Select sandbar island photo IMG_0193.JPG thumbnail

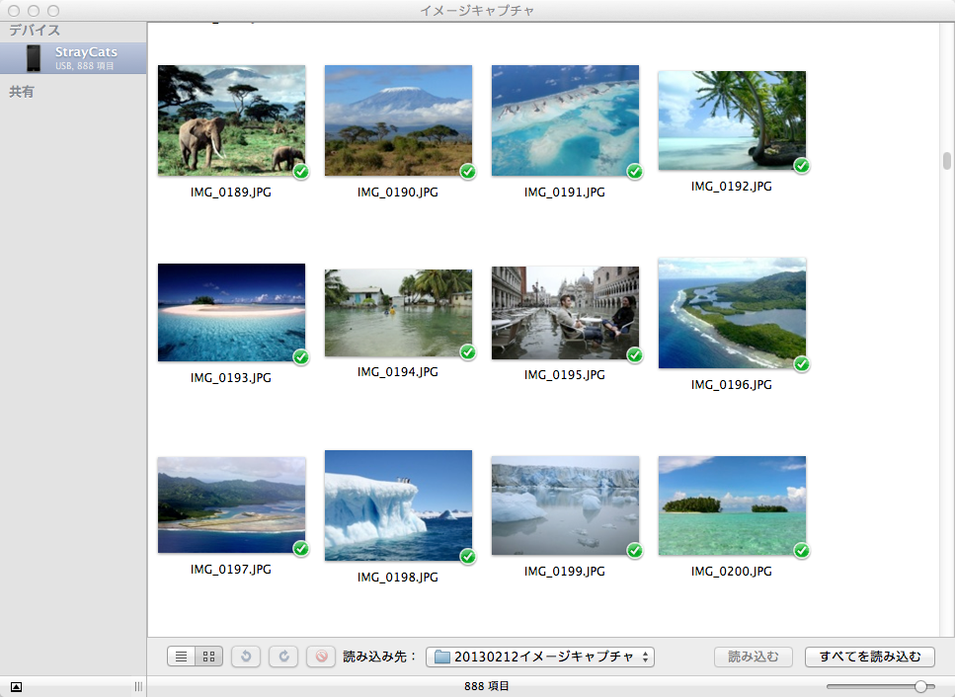tap(231, 313)
